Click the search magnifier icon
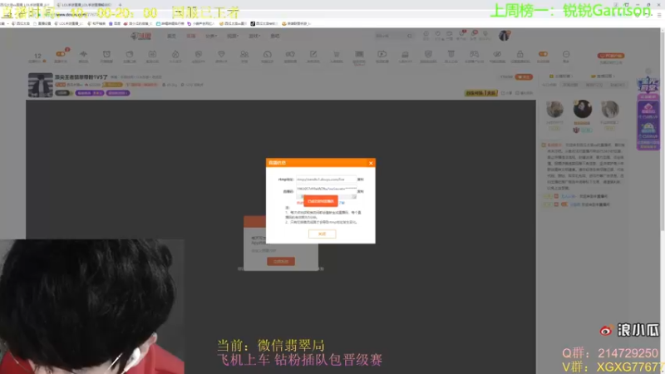Viewport: 665px width, 374px height. pyautogui.click(x=410, y=36)
